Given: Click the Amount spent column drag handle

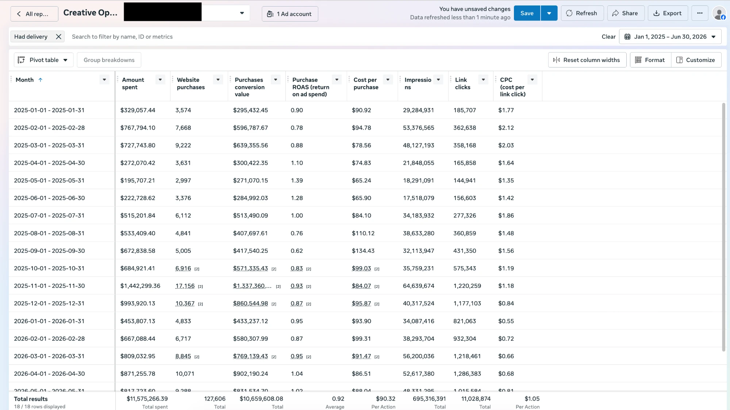Looking at the screenshot, I should tap(118, 79).
